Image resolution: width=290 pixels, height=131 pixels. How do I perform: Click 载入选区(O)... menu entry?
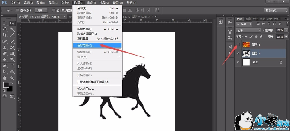(x=86, y=89)
